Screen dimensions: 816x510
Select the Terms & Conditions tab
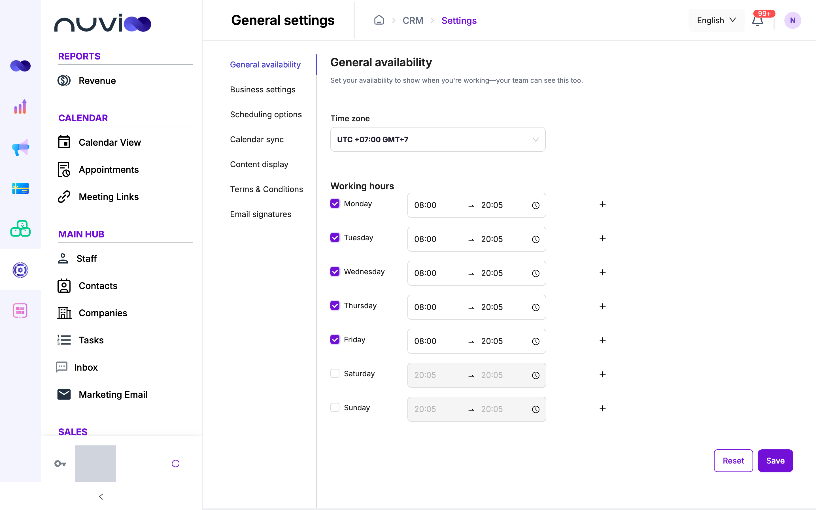click(x=266, y=189)
